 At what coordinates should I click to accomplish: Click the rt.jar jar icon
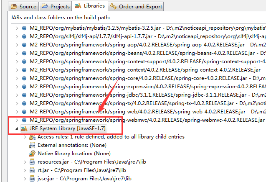point(32,170)
